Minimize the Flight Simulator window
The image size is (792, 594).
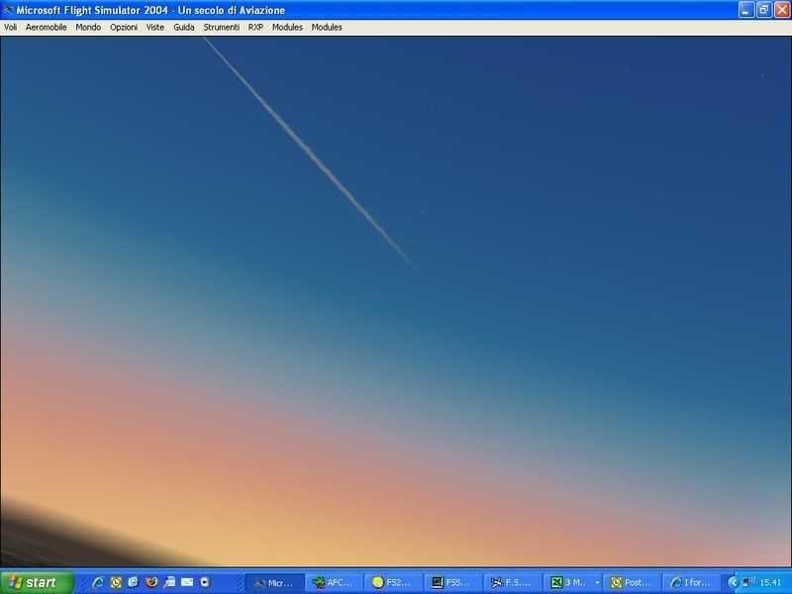click(746, 10)
